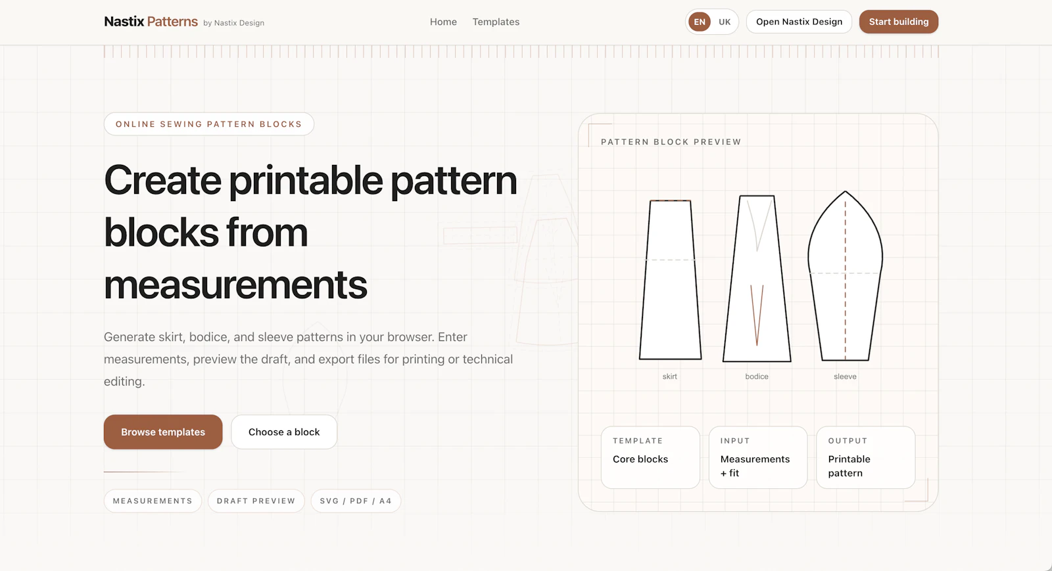Click the MEASUREMENTS pill tag
This screenshot has height=571, width=1052.
coord(153,501)
